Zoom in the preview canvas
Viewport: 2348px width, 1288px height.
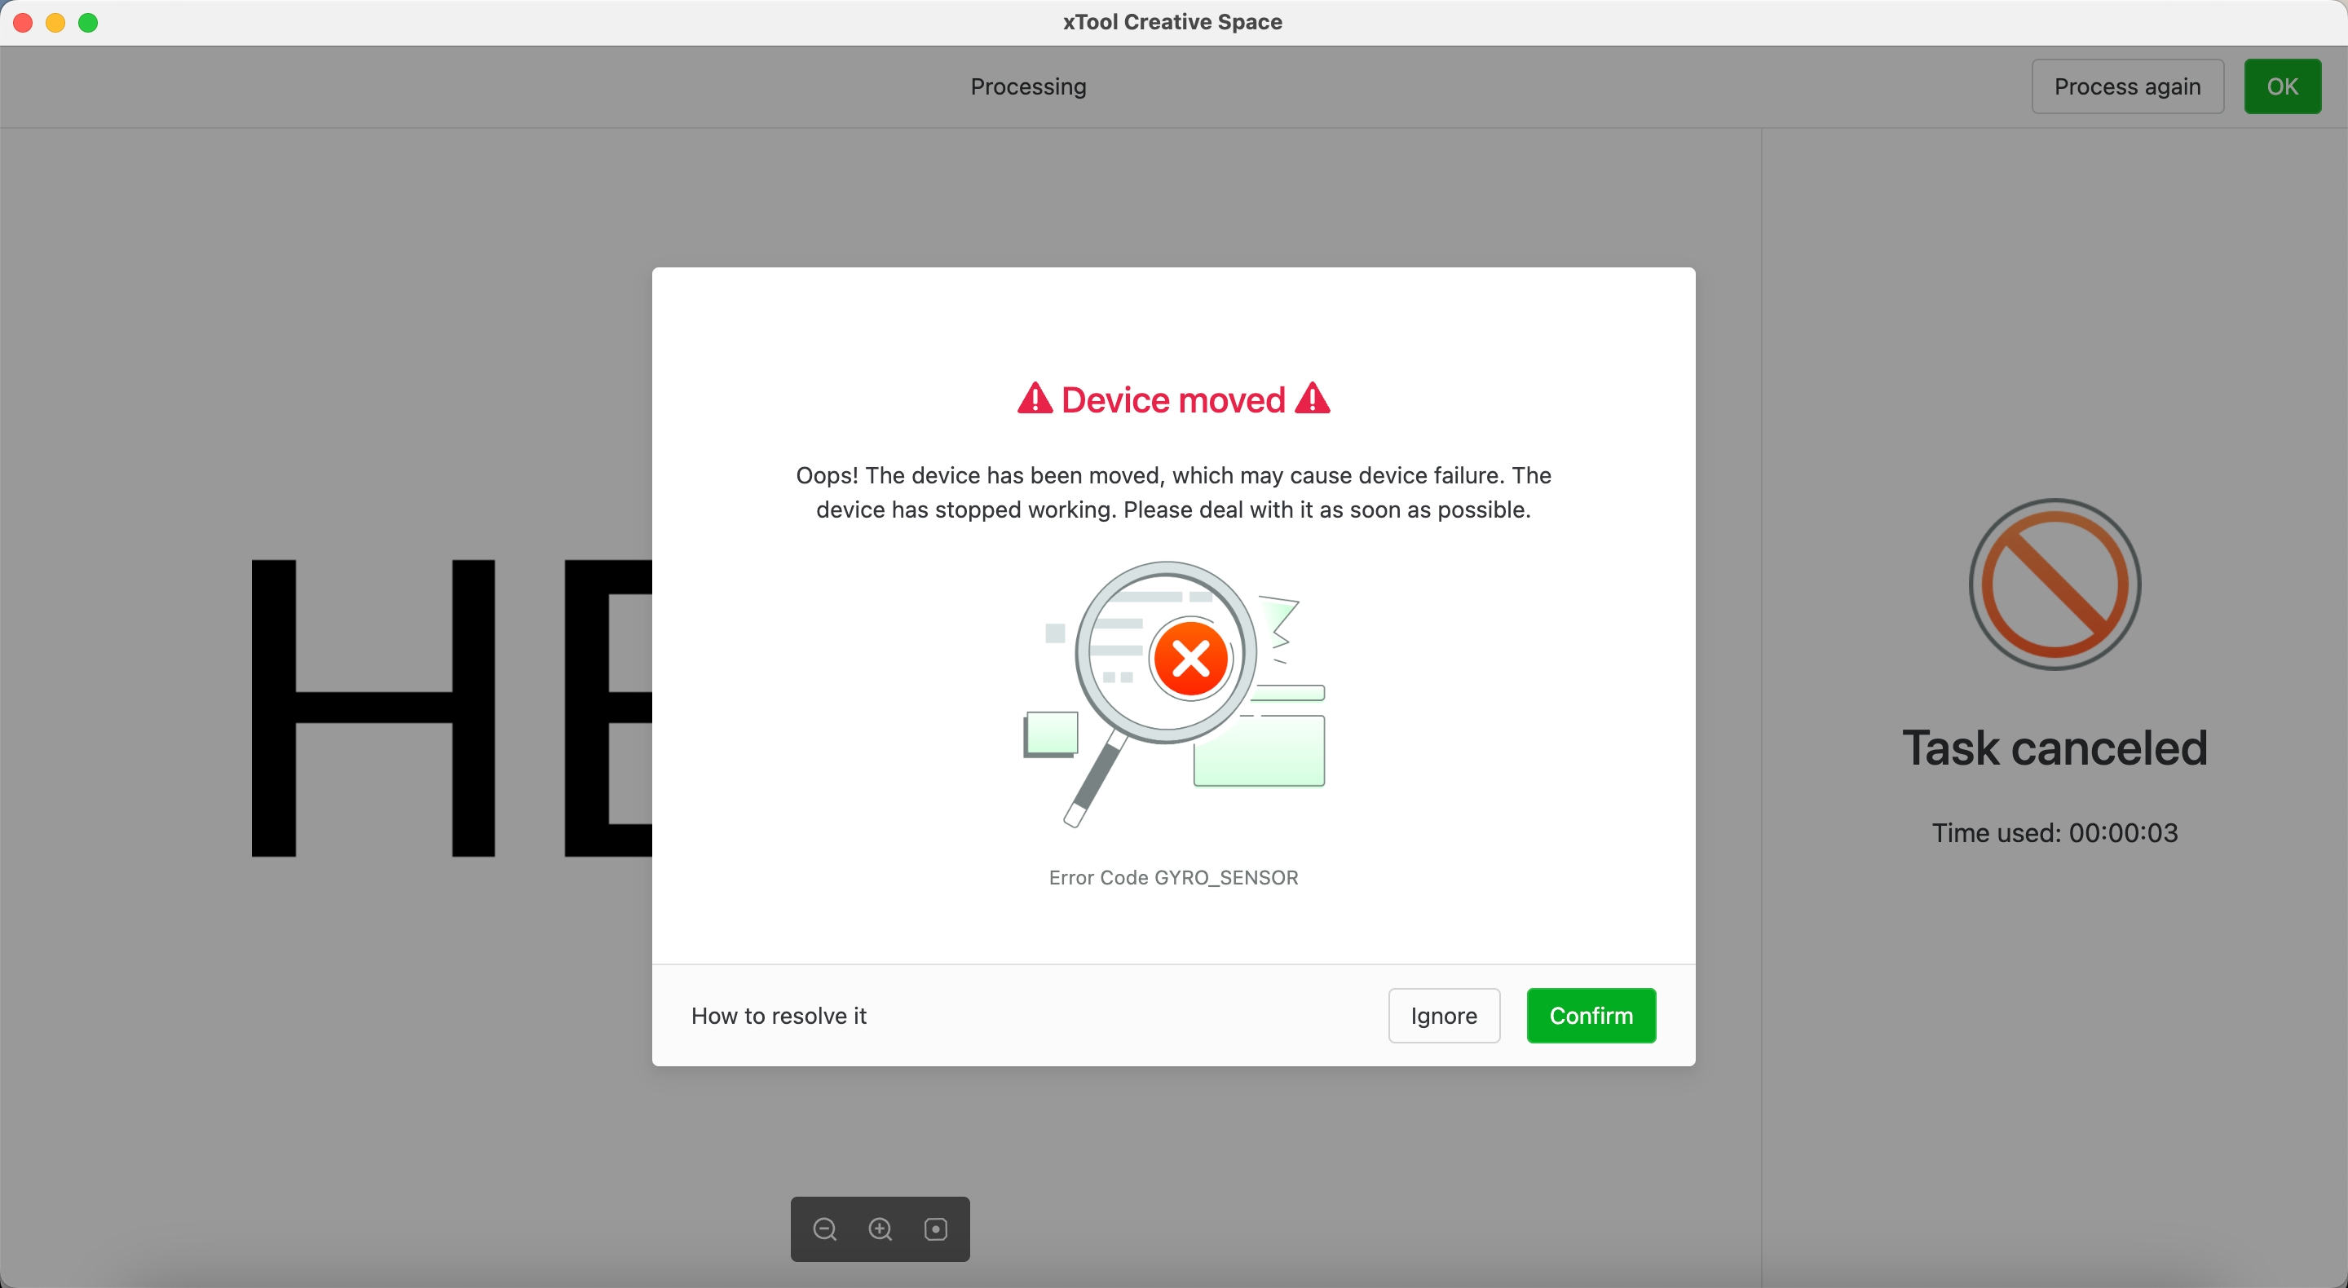880,1228
